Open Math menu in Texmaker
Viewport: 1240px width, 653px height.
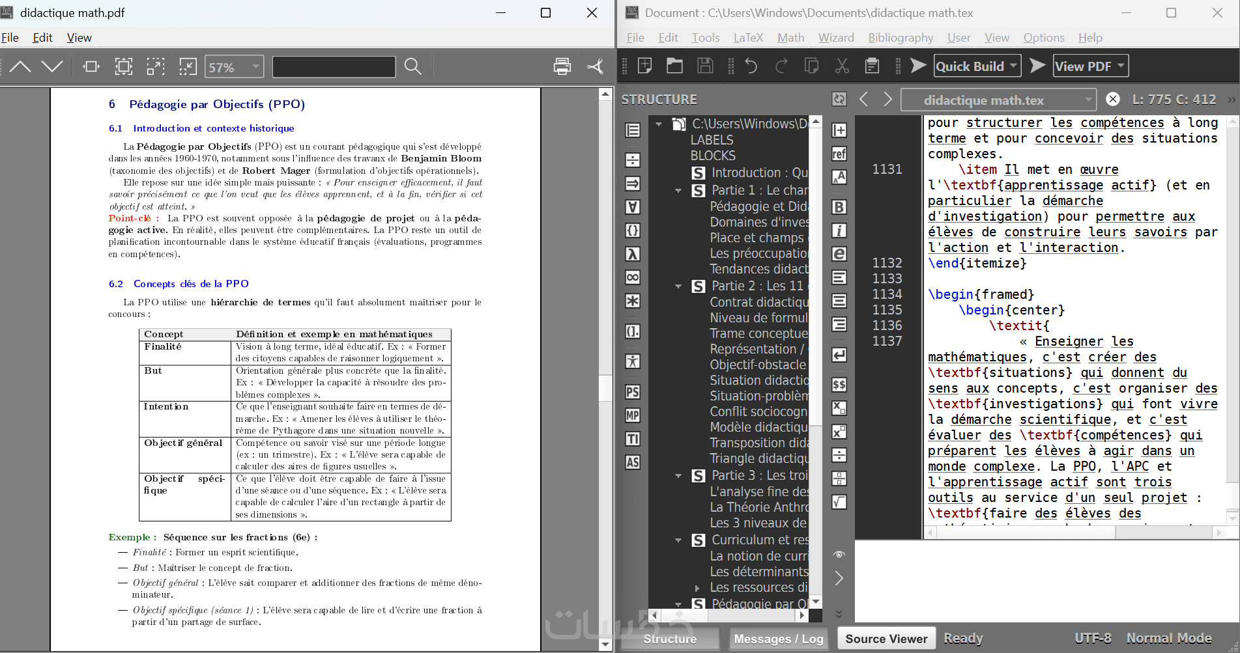click(x=790, y=38)
